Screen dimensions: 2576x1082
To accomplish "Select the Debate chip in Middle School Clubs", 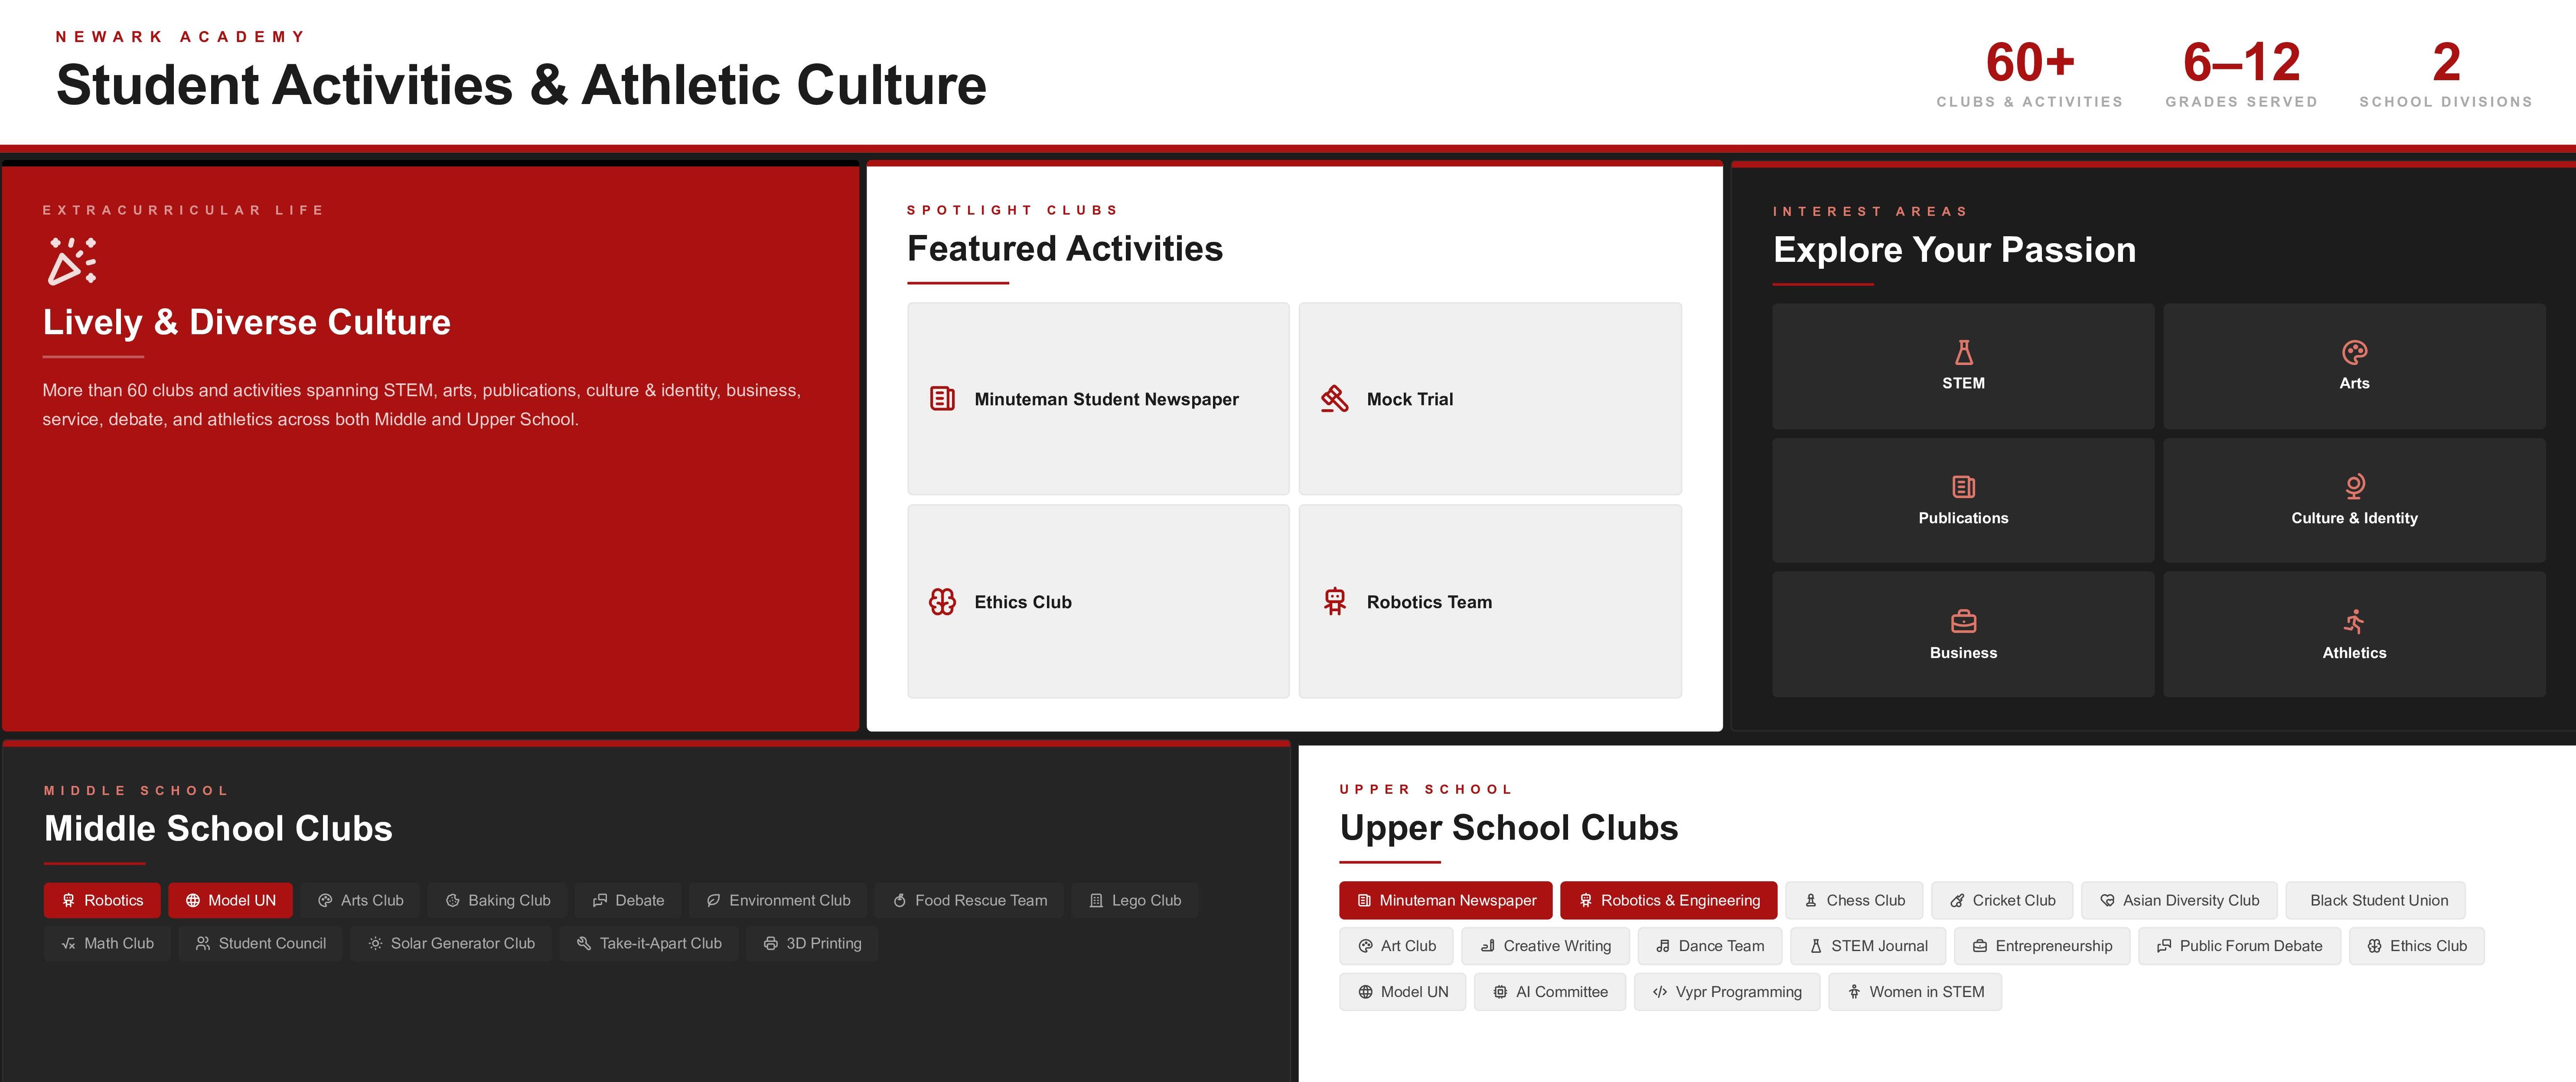I will tap(628, 901).
